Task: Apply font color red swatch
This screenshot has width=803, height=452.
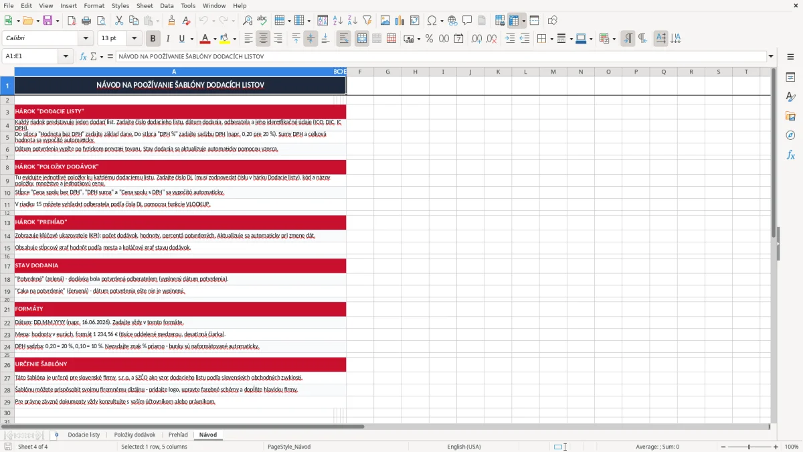Action: click(205, 39)
